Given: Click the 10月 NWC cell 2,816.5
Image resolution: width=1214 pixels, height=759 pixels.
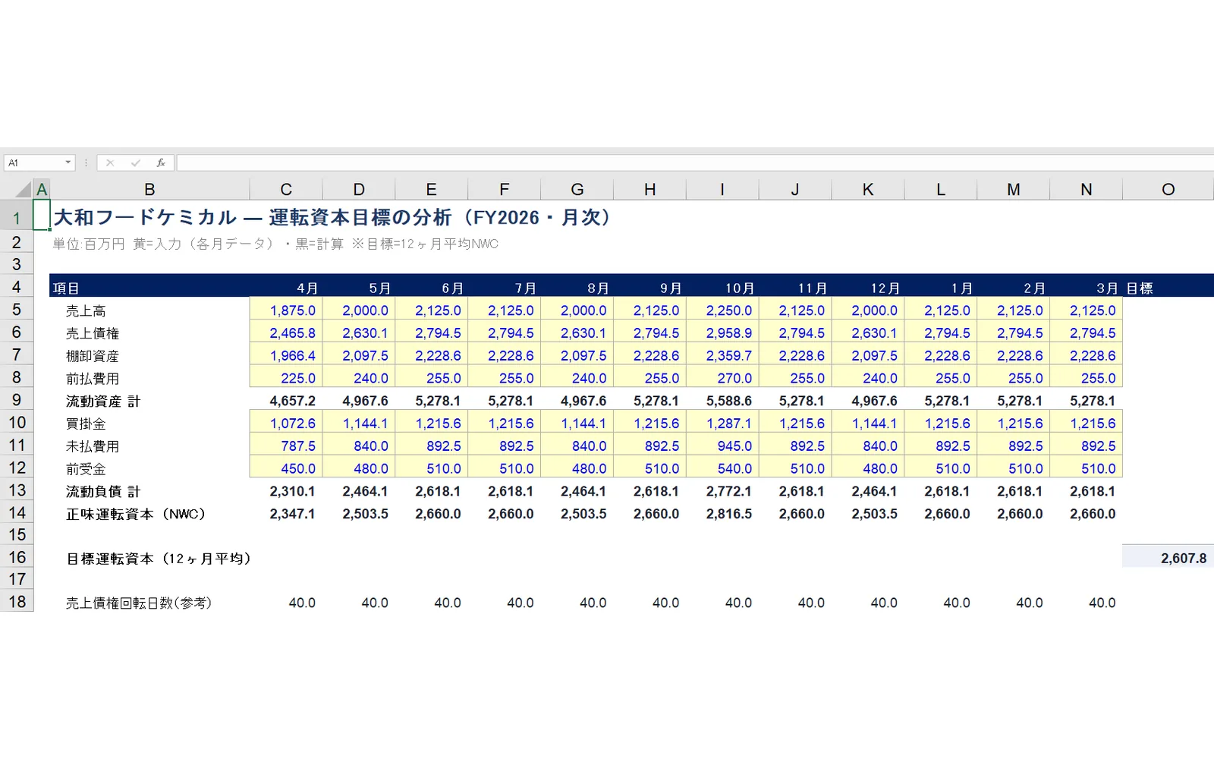Looking at the screenshot, I should 722,514.
